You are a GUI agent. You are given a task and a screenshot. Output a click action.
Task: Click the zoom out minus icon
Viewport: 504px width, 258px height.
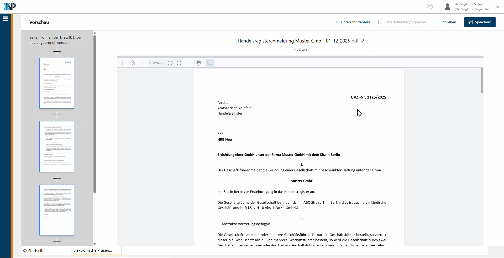tap(170, 63)
